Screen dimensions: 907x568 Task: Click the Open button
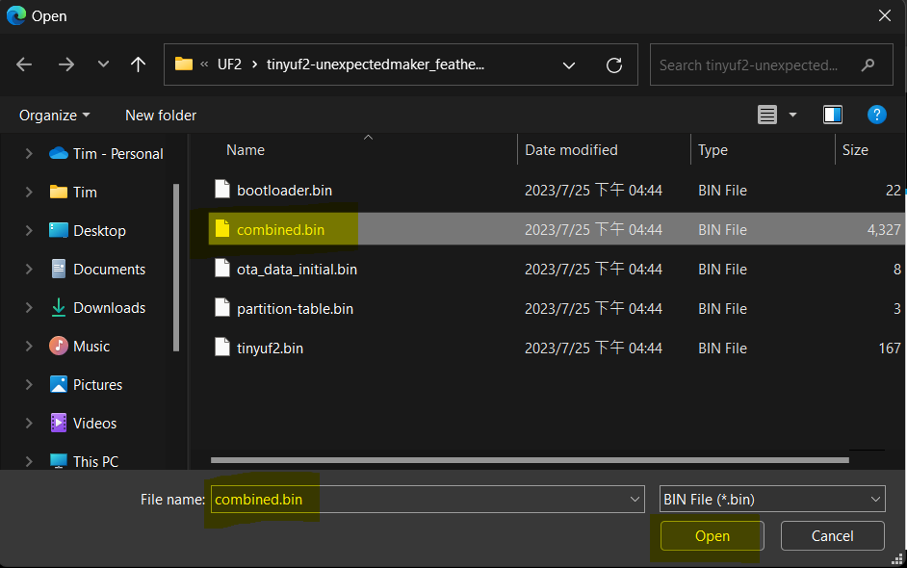pos(712,536)
